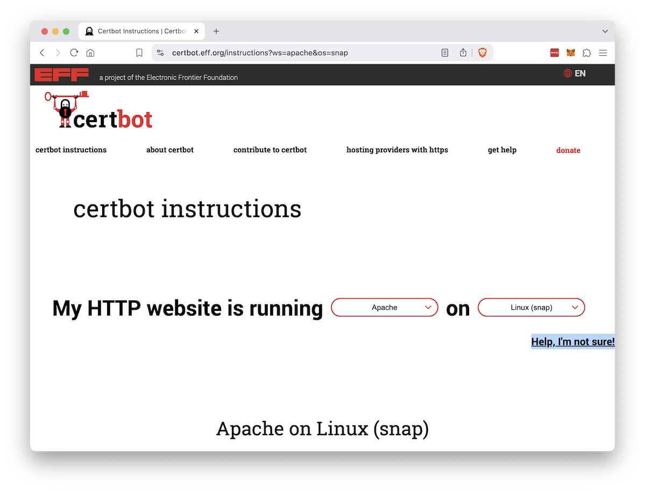Screen dimensions: 645x491
Task: Click the browser forward arrow
Action: [x=58, y=53]
